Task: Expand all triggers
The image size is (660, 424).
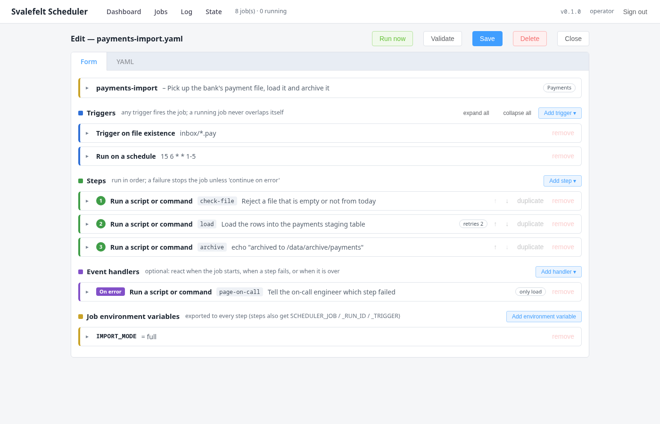Action: click(476, 113)
